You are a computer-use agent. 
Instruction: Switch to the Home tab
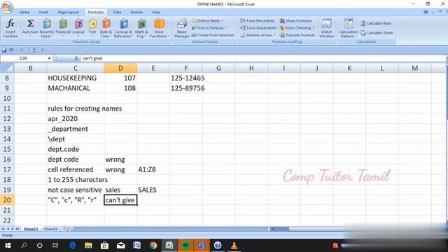[x=24, y=13]
